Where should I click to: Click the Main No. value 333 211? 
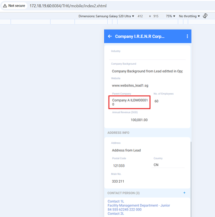[118, 181]
